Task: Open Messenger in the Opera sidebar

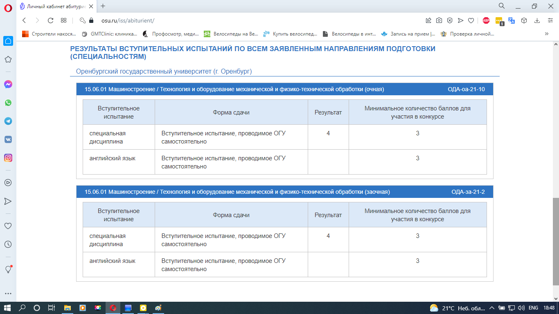Action: coord(8,84)
